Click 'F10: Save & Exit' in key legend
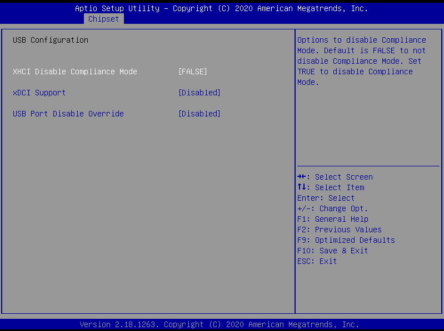 332,251
